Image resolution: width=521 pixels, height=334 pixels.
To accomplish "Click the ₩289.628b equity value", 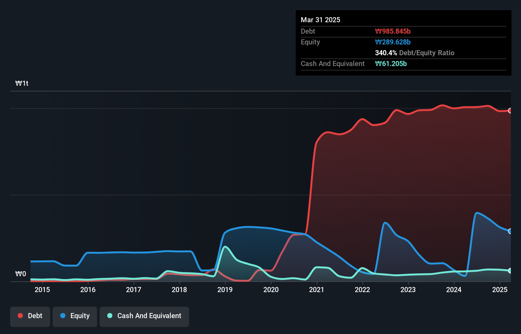I will pos(393,42).
